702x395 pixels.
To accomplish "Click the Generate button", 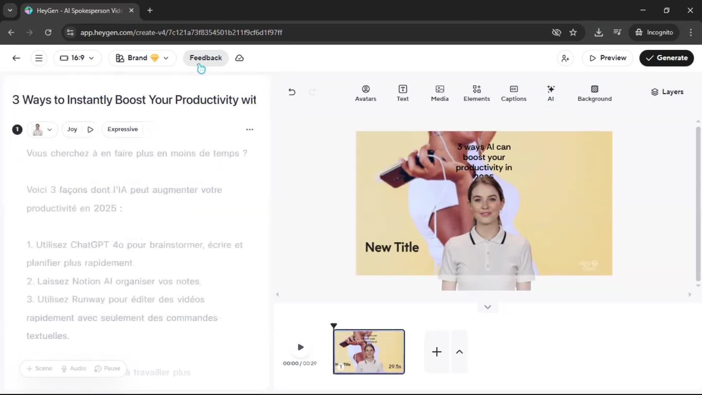I will coord(666,58).
